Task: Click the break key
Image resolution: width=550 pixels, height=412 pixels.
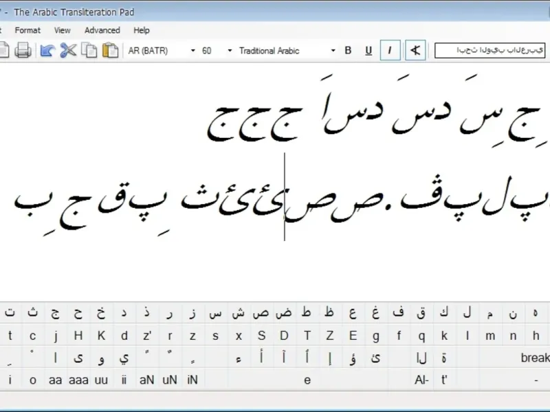Action: (536, 358)
